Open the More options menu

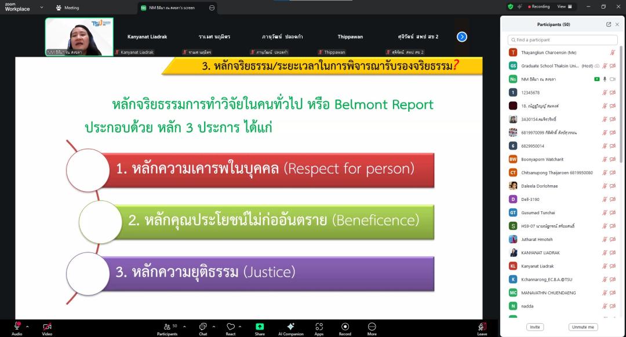tap(372, 327)
